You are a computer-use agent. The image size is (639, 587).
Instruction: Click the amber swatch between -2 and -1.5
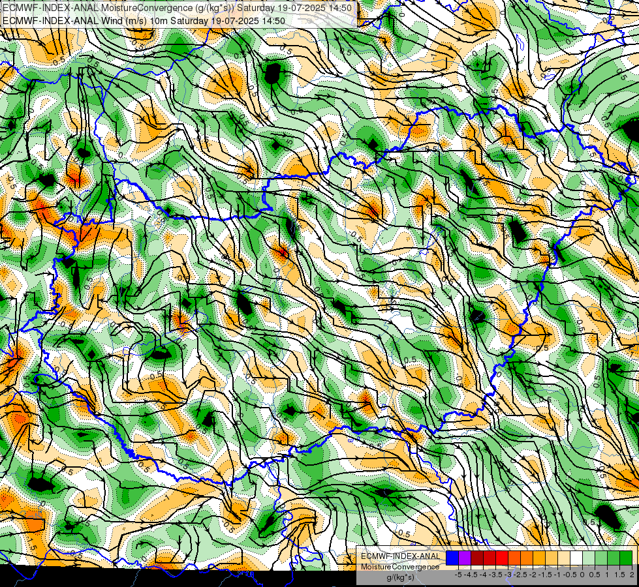pos(538,558)
